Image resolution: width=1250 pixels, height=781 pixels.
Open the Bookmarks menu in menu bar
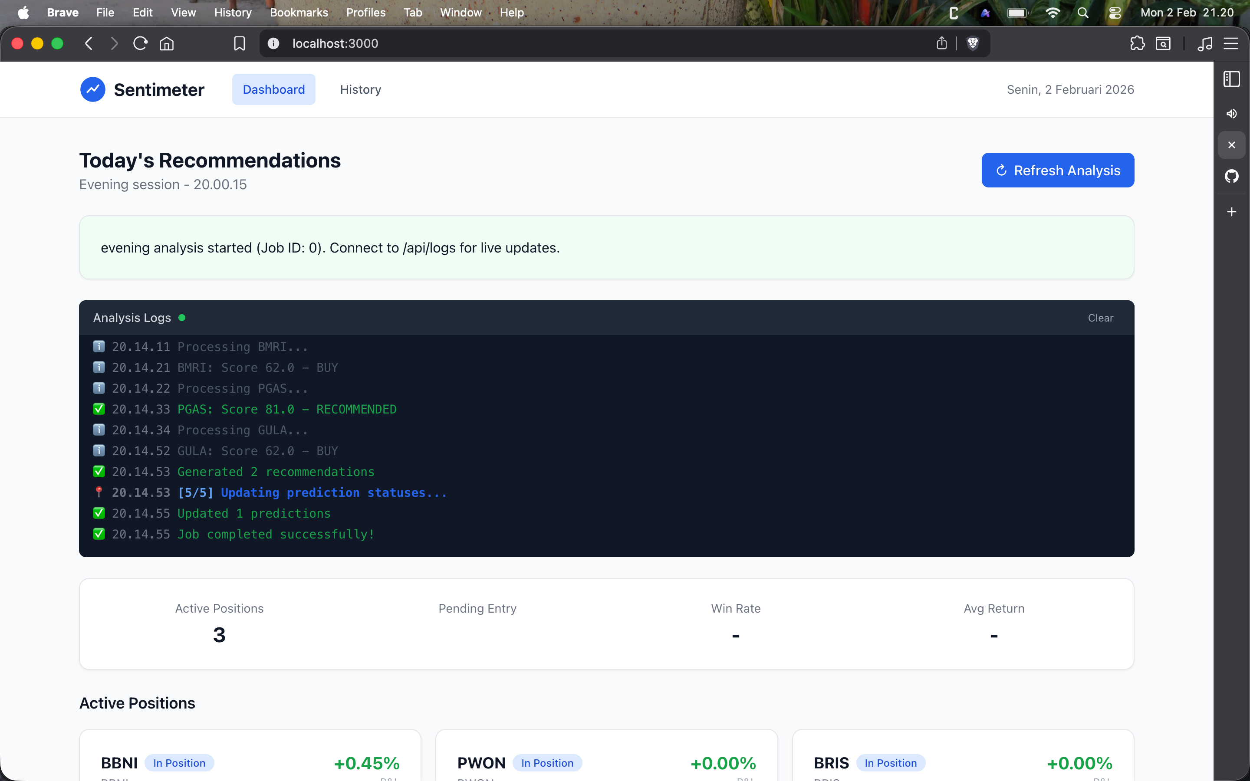coord(299,13)
